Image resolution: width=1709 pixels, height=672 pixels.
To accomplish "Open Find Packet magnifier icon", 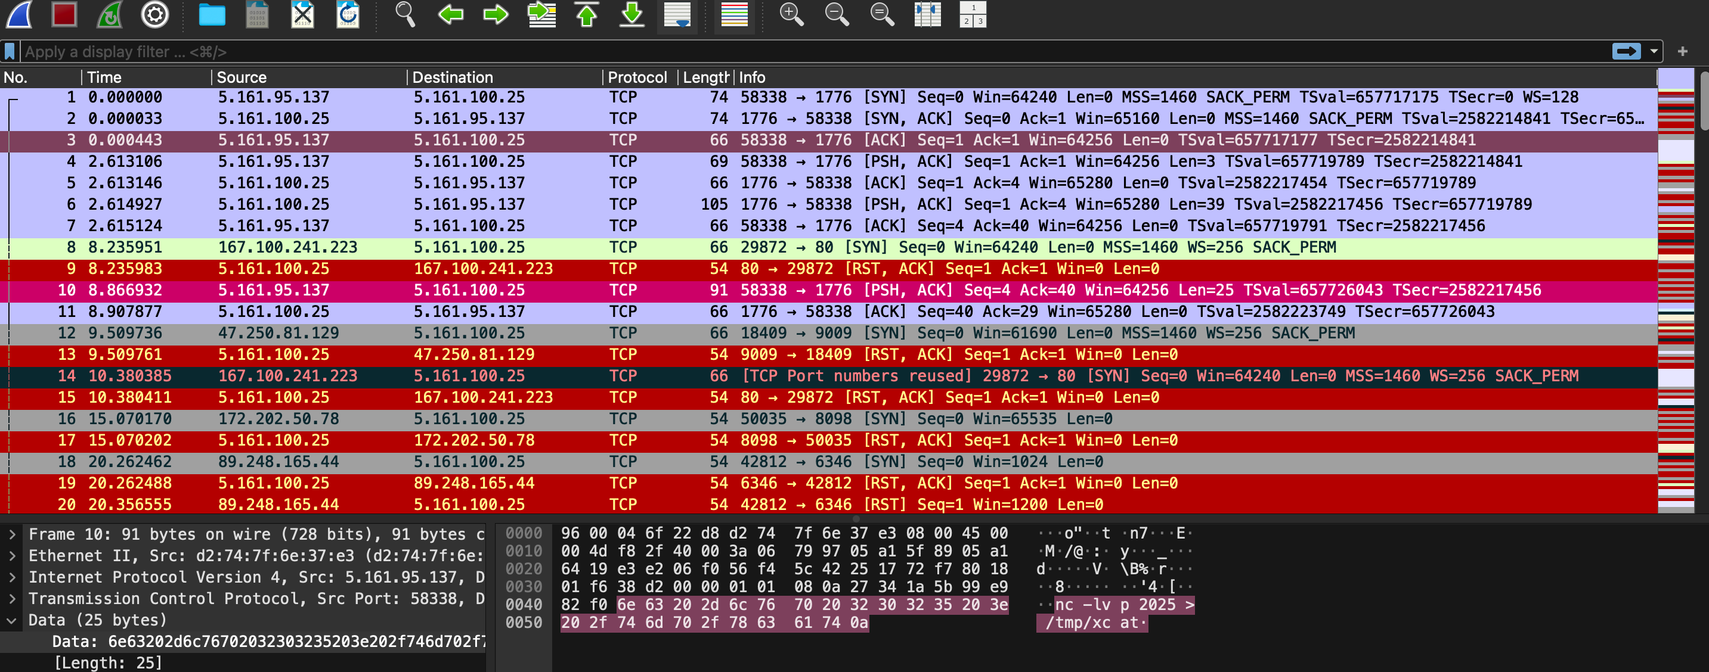I will tap(405, 14).
